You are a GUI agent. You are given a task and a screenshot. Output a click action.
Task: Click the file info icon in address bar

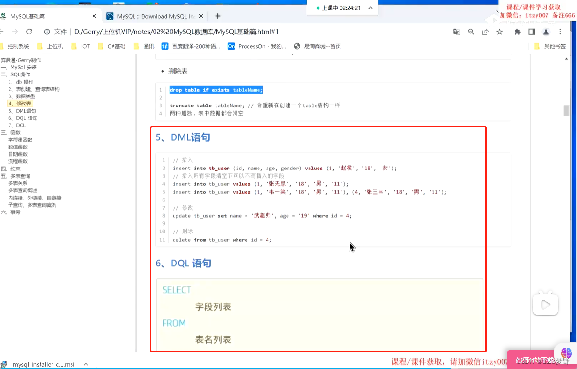(47, 32)
